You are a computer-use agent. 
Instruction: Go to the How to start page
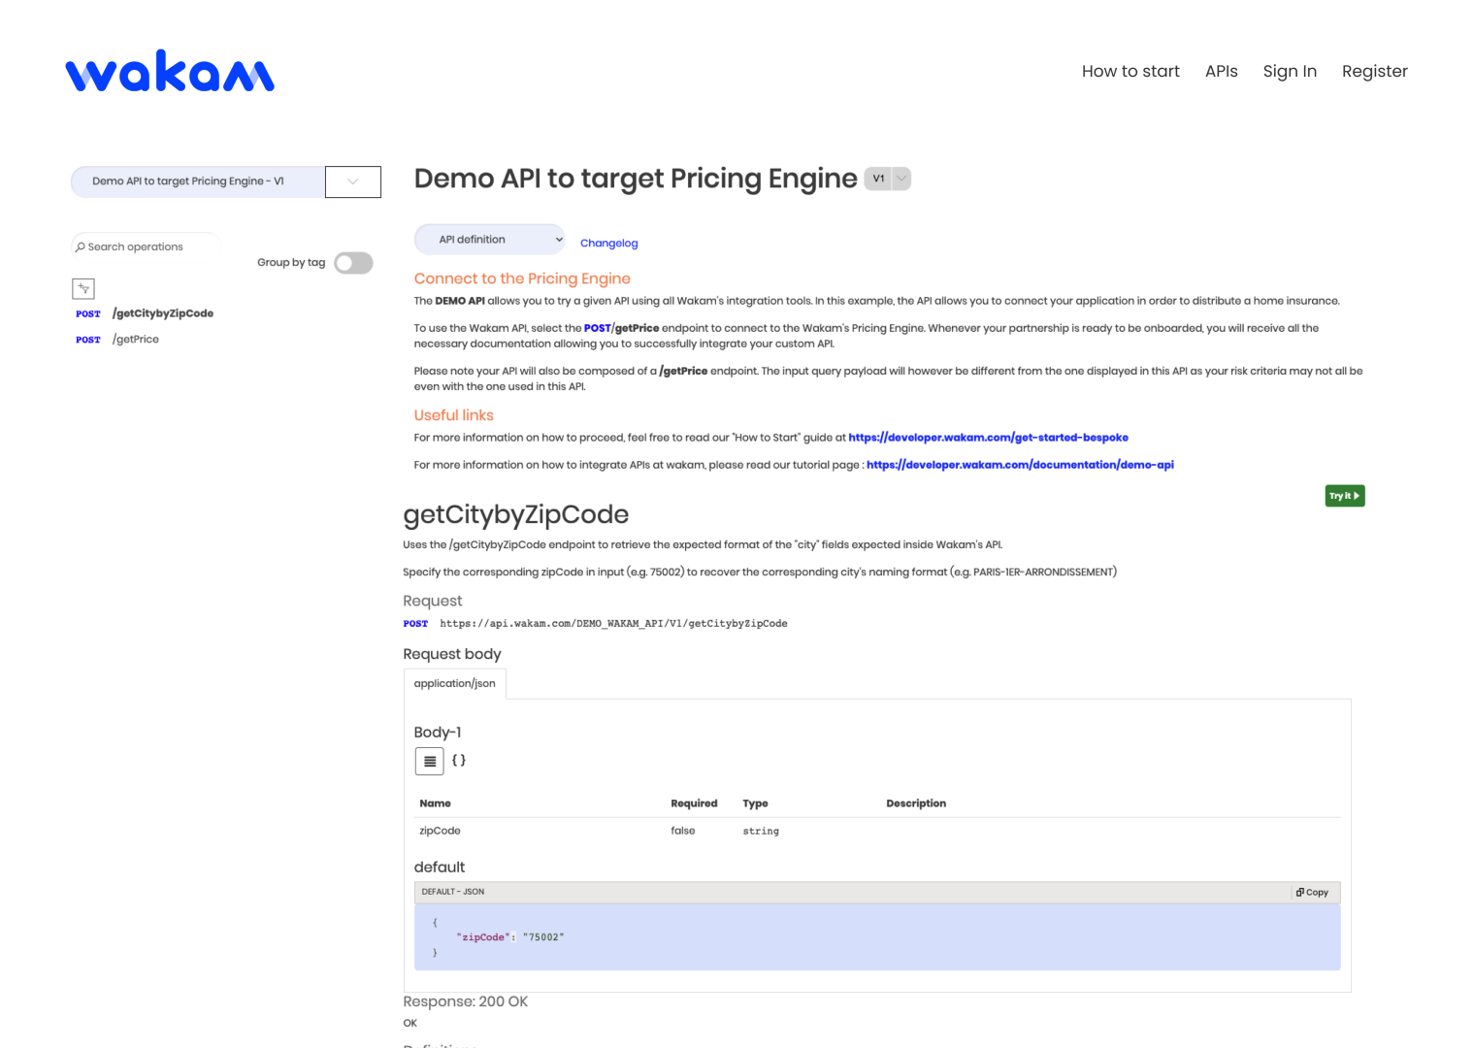(x=1130, y=71)
